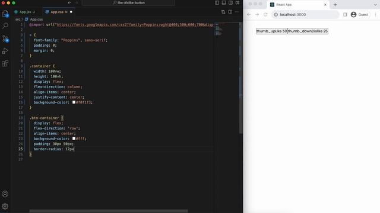Screen dimensions: 380x213
Task: Open the browser three-dot menu
Action: coord(376,14)
